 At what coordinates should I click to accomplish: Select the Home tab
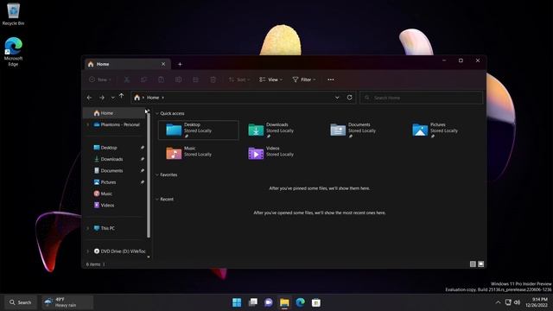[x=127, y=64]
